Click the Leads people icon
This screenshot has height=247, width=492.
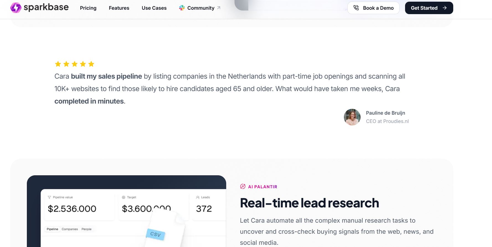pos(198,197)
